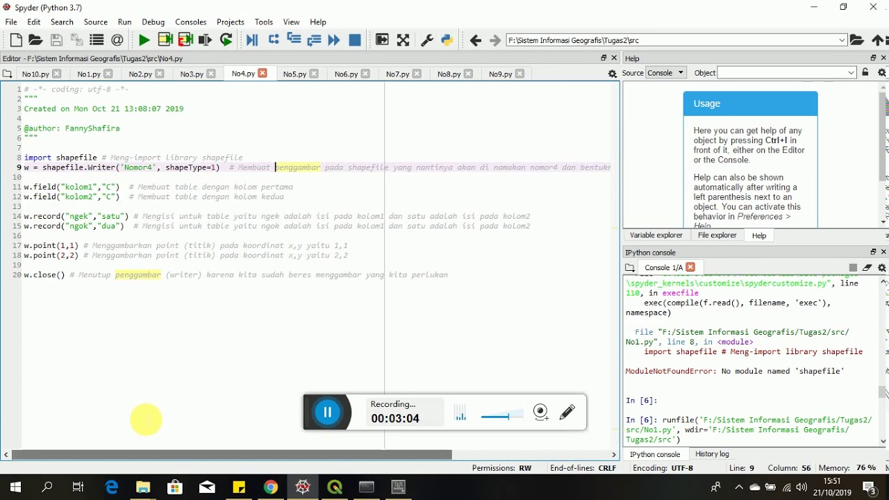The height and width of the screenshot is (500, 889).
Task: Close the Console 1/A tab
Action: (690, 267)
